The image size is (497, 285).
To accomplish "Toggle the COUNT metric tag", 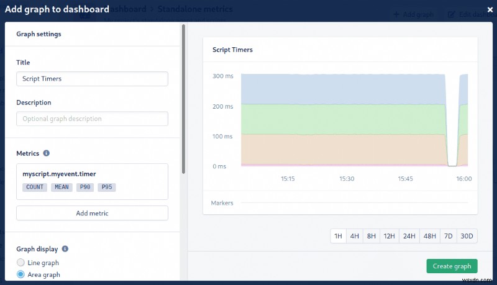I will [35, 187].
